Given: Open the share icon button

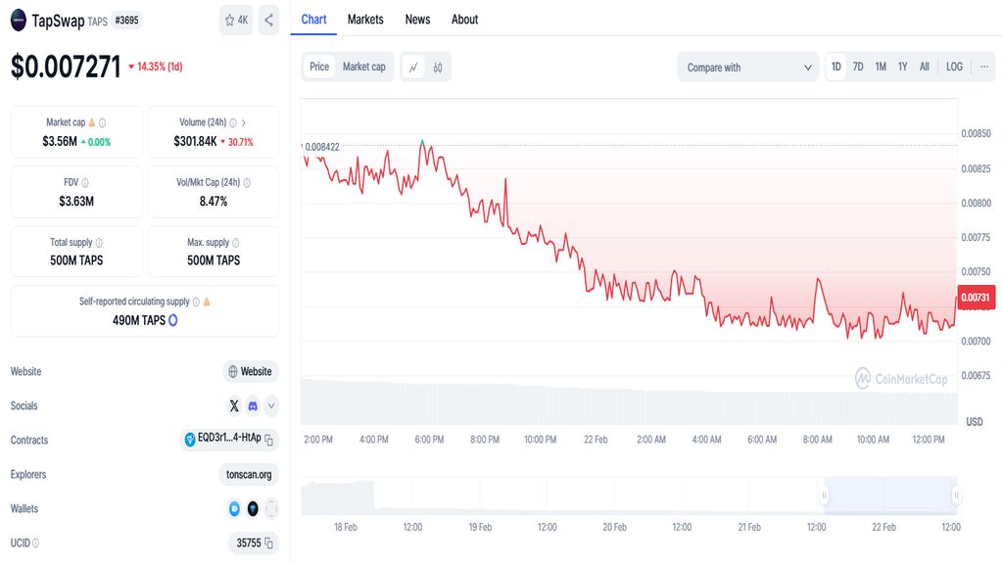Looking at the screenshot, I should point(268,21).
